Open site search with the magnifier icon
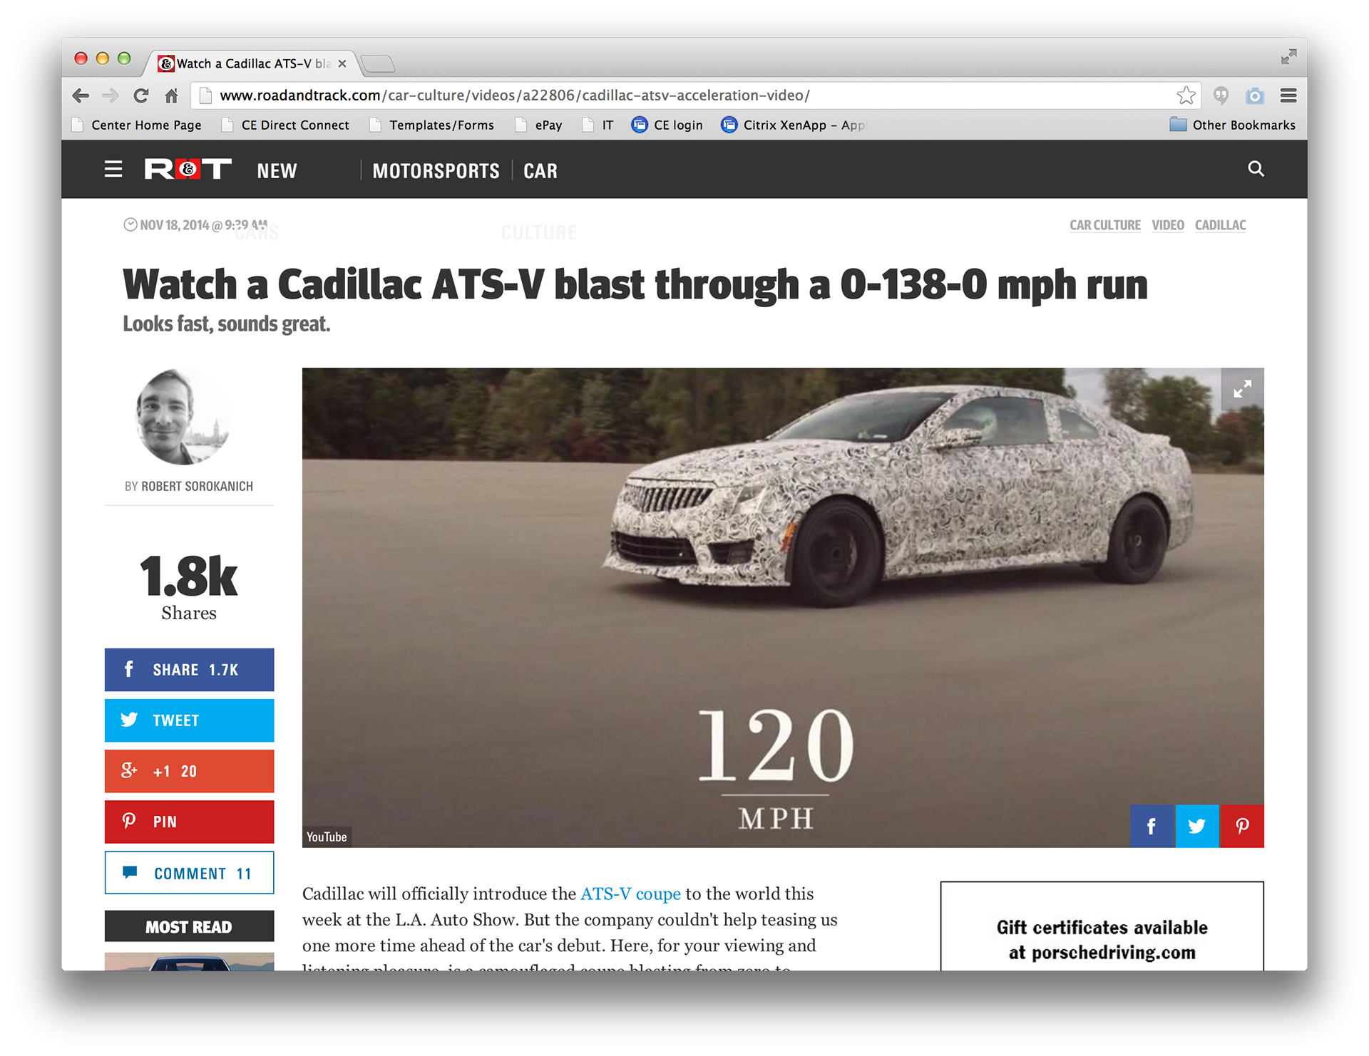Viewport: 1369px width, 1056px height. [1256, 169]
